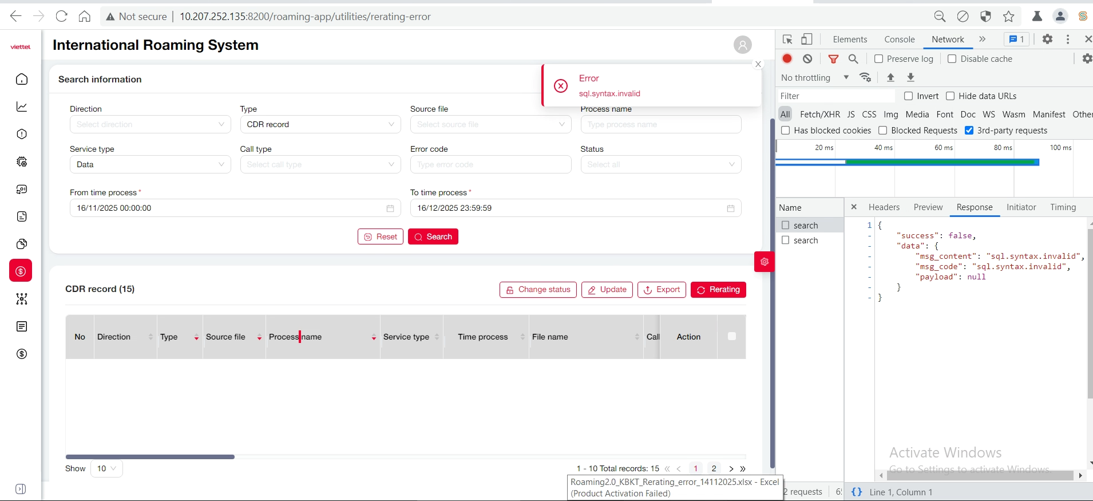
Task: Switch to the Console tab
Action: pyautogui.click(x=899, y=40)
